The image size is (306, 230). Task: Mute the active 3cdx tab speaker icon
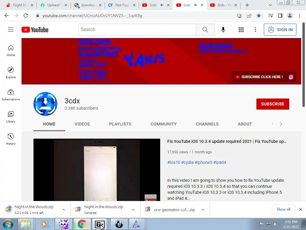(x=195, y=5)
